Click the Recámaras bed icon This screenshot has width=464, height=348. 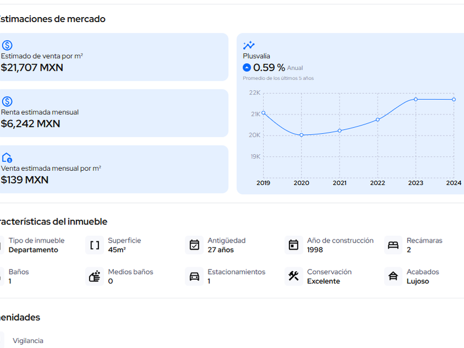(x=393, y=245)
